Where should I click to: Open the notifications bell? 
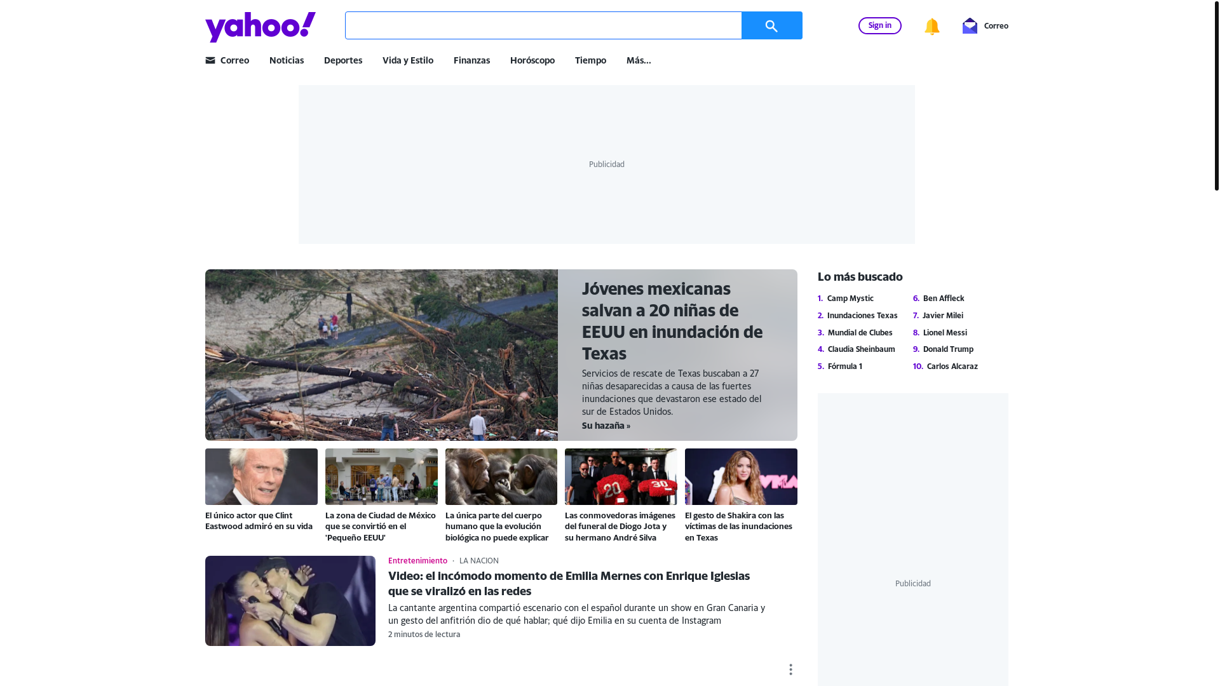pos(932,26)
